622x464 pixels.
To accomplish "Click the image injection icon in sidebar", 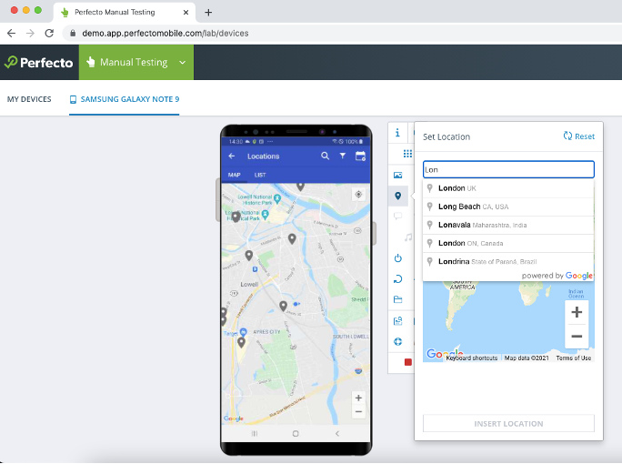I will 398,175.
